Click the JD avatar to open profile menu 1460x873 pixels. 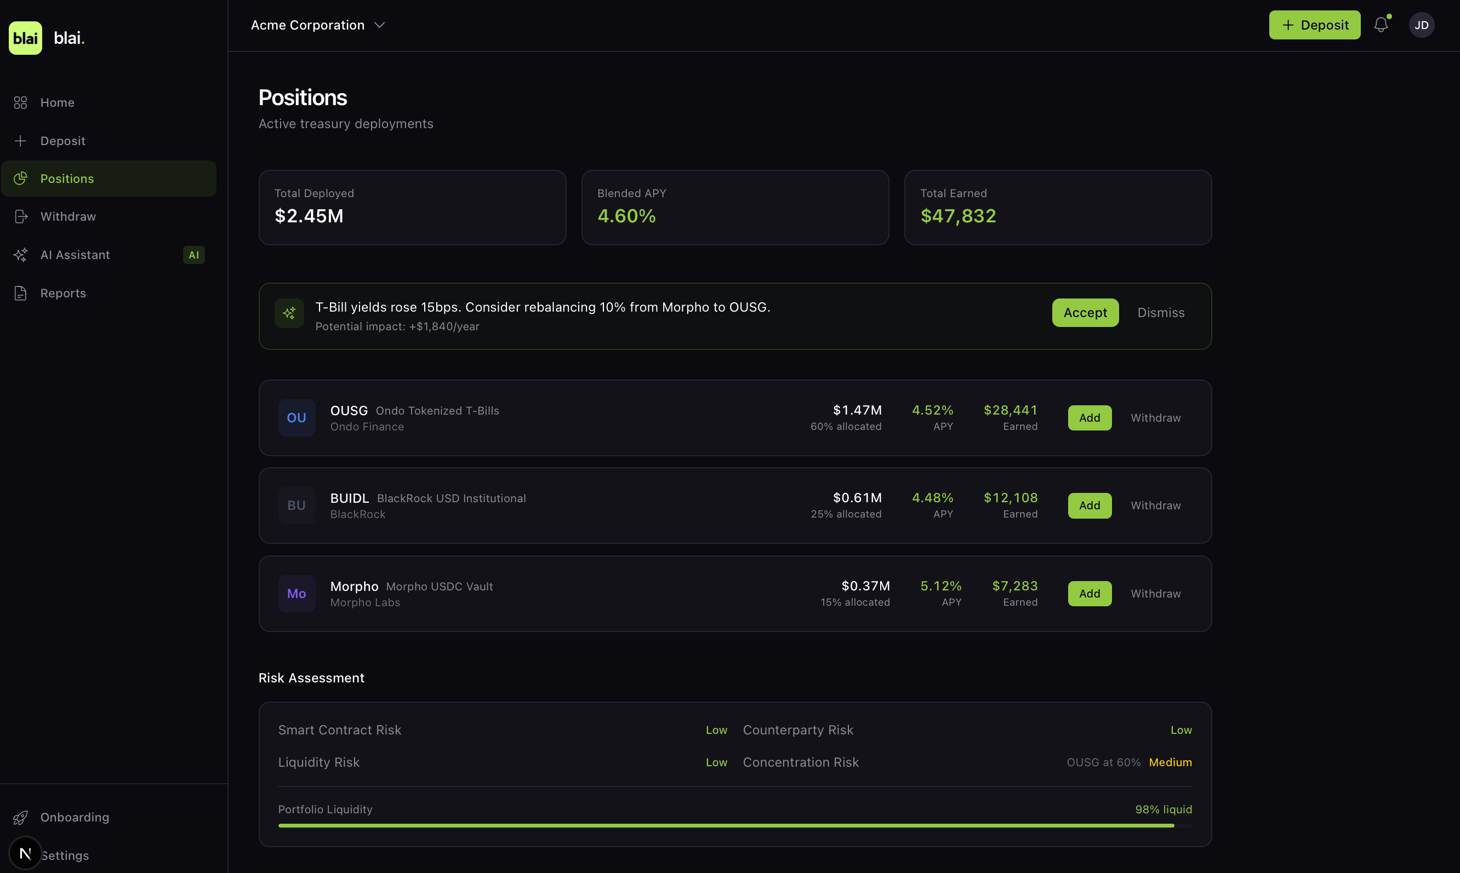pyautogui.click(x=1422, y=25)
